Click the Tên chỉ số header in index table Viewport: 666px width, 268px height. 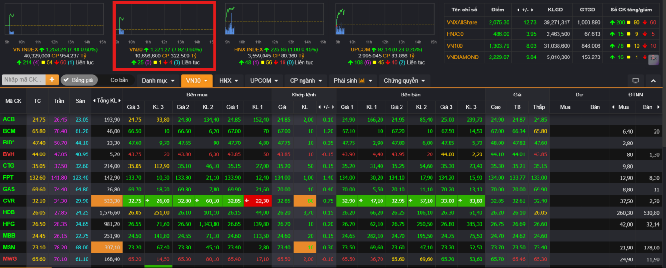(464, 10)
